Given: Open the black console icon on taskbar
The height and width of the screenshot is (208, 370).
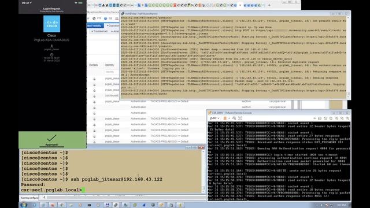Looking at the screenshot, I should point(89,205).
